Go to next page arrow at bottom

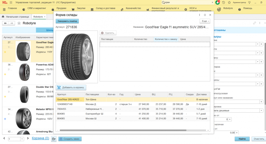pos(28,138)
